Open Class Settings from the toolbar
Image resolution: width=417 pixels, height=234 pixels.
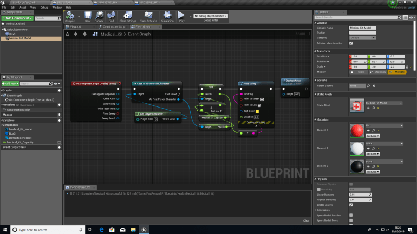click(x=128, y=16)
